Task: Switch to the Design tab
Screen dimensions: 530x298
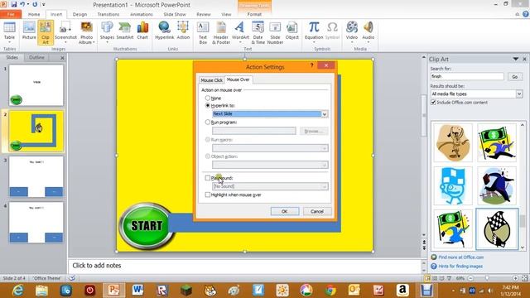Action: tap(79, 14)
